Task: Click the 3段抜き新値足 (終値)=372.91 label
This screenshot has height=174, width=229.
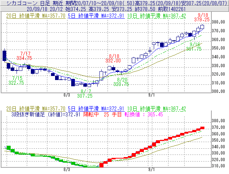Action: pyautogui.click(x=46, y=115)
